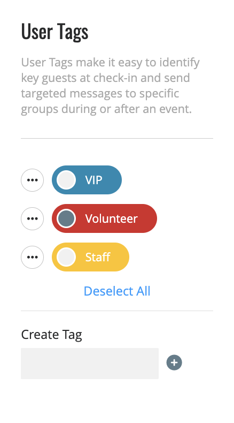Click the plus icon to add tag

pyautogui.click(x=174, y=362)
